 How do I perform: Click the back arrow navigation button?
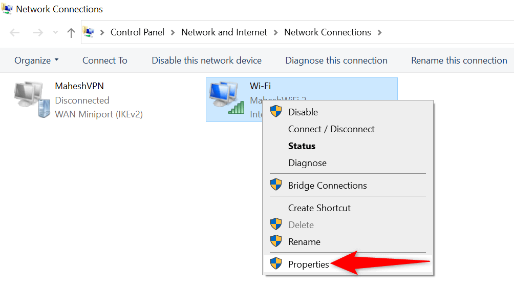coord(15,33)
